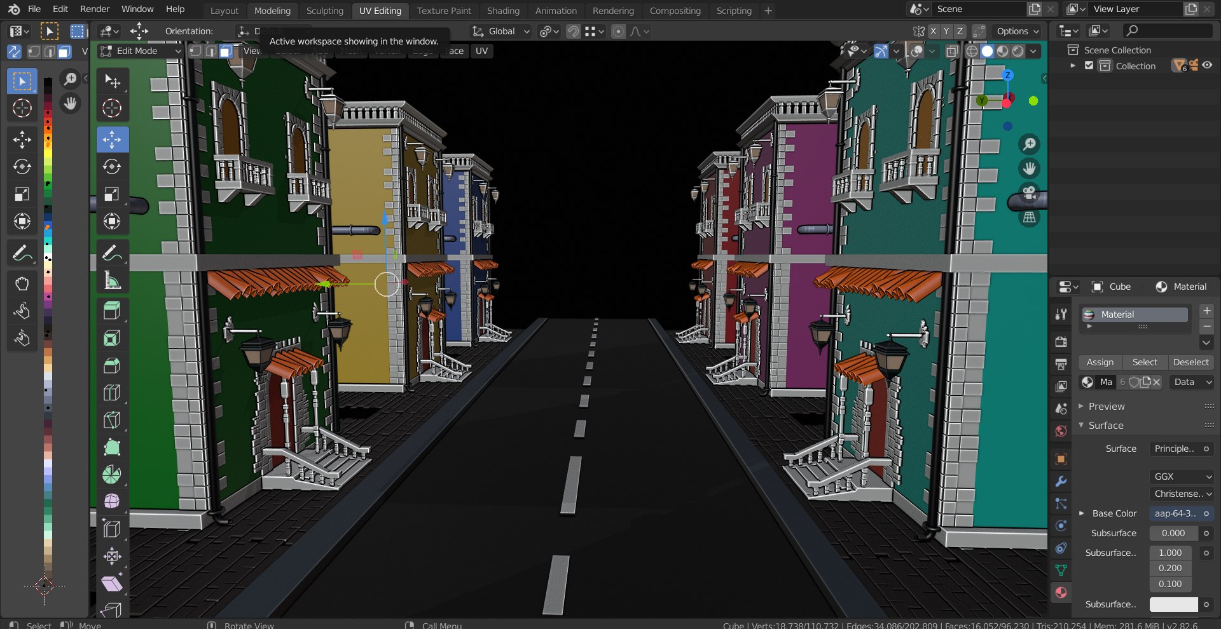Toggle the Collection exclude checkbox
The height and width of the screenshot is (629, 1221).
pos(1089,65)
